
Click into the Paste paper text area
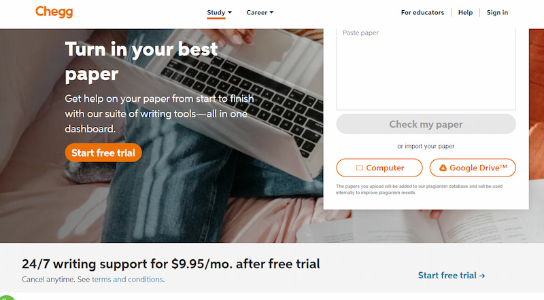tap(426, 69)
